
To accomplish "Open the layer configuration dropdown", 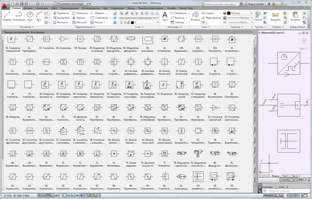I will tap(139, 18).
